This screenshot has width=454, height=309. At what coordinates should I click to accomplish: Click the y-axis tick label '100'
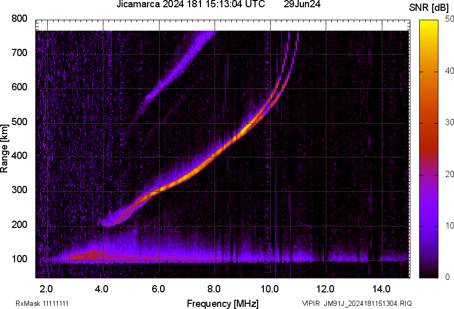[19, 259]
